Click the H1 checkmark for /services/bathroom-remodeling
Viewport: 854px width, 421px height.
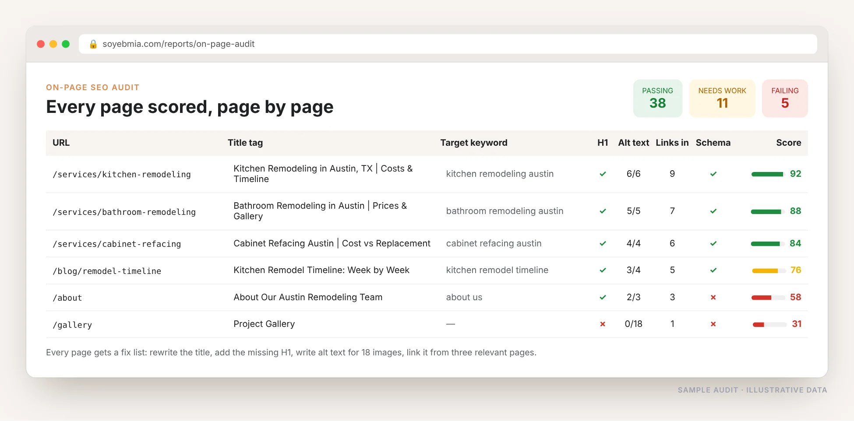coord(603,211)
